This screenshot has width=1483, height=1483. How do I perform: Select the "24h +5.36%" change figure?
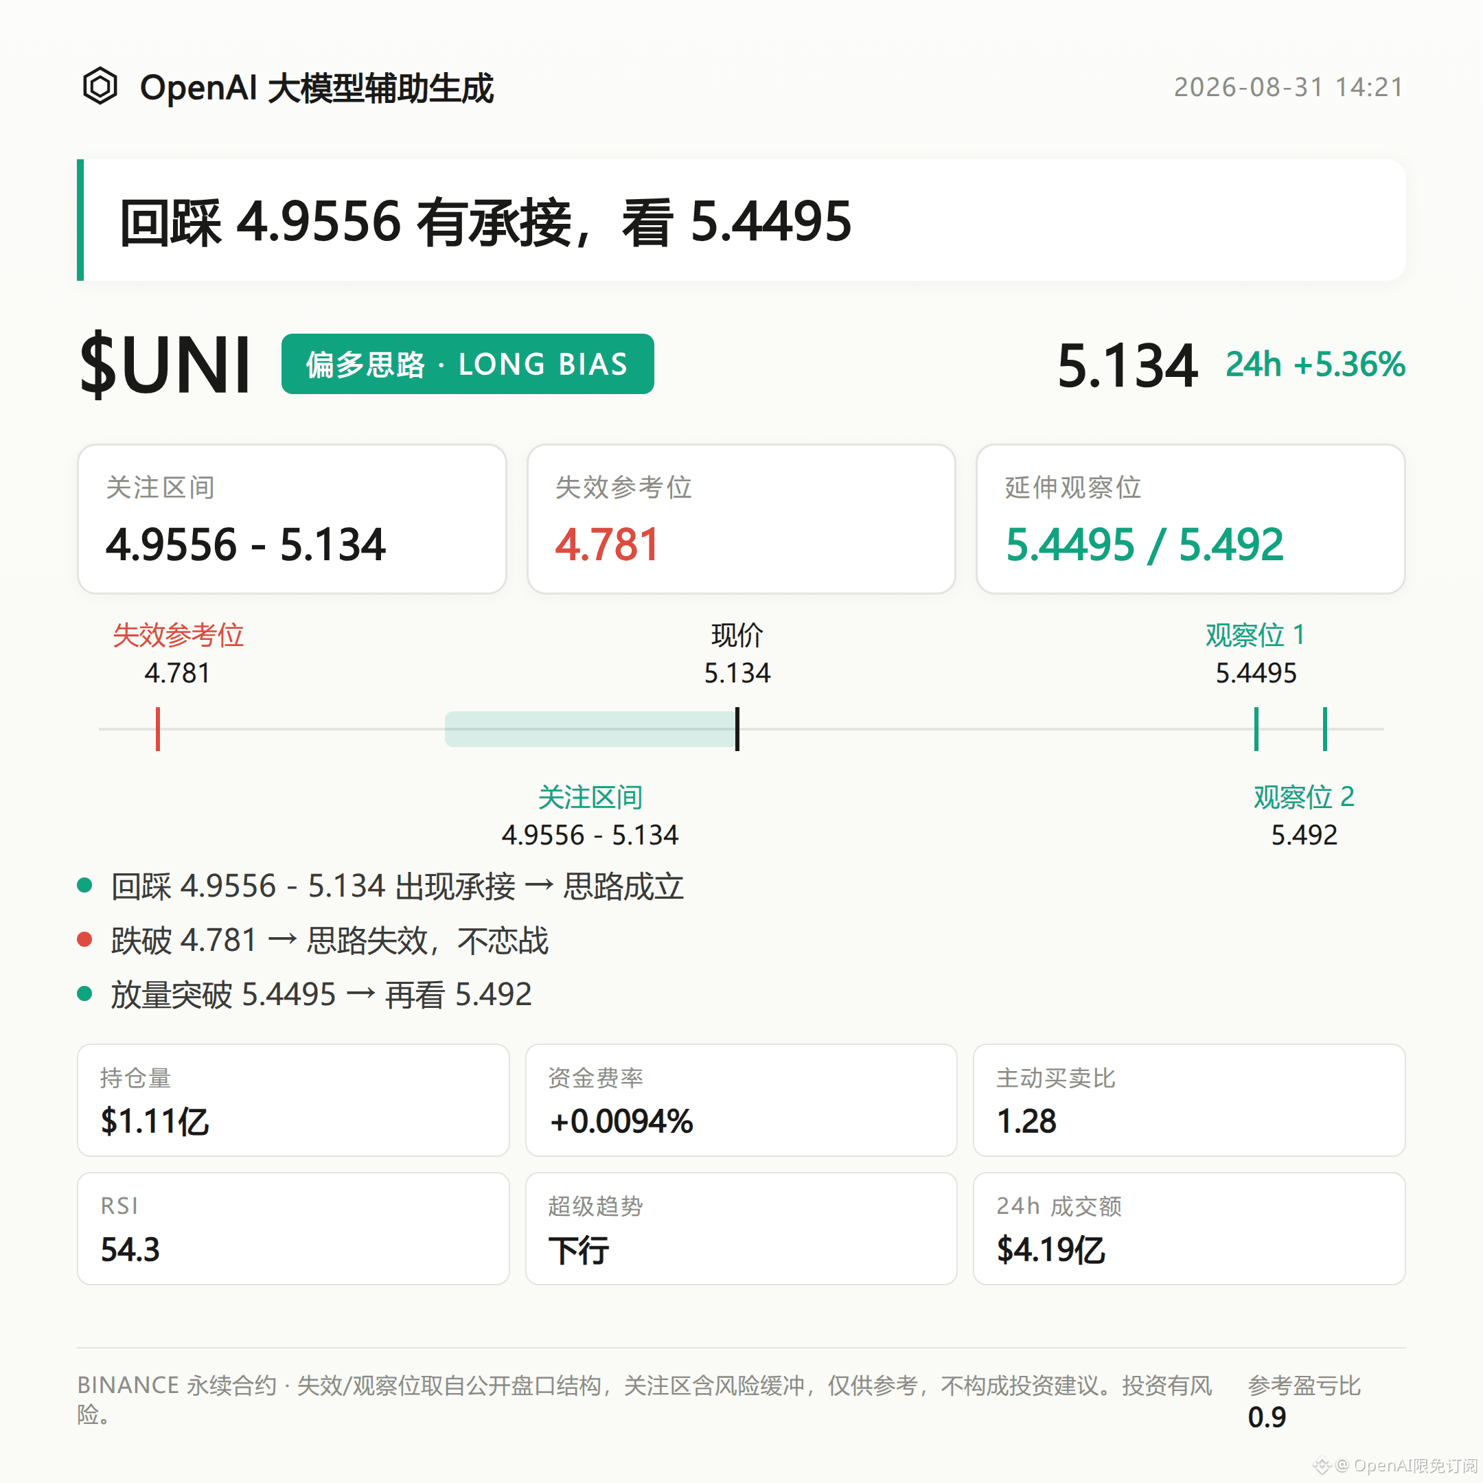[1315, 365]
